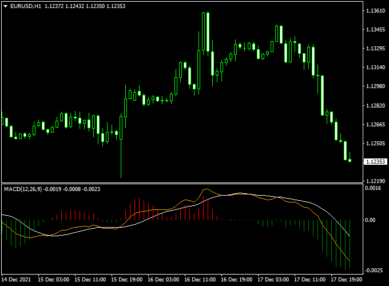
Task: Click price level 1.12980 on the scale
Action: (x=376, y=86)
